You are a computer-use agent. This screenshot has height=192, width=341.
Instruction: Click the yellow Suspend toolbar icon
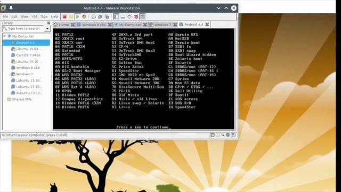(x=71, y=17)
